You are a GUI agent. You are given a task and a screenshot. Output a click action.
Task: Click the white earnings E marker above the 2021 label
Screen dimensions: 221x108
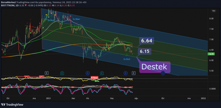(x=47, y=73)
